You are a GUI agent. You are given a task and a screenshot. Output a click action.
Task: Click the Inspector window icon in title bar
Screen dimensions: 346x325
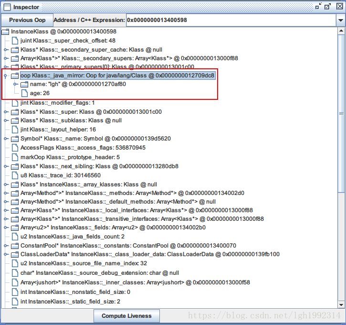pos(7,7)
